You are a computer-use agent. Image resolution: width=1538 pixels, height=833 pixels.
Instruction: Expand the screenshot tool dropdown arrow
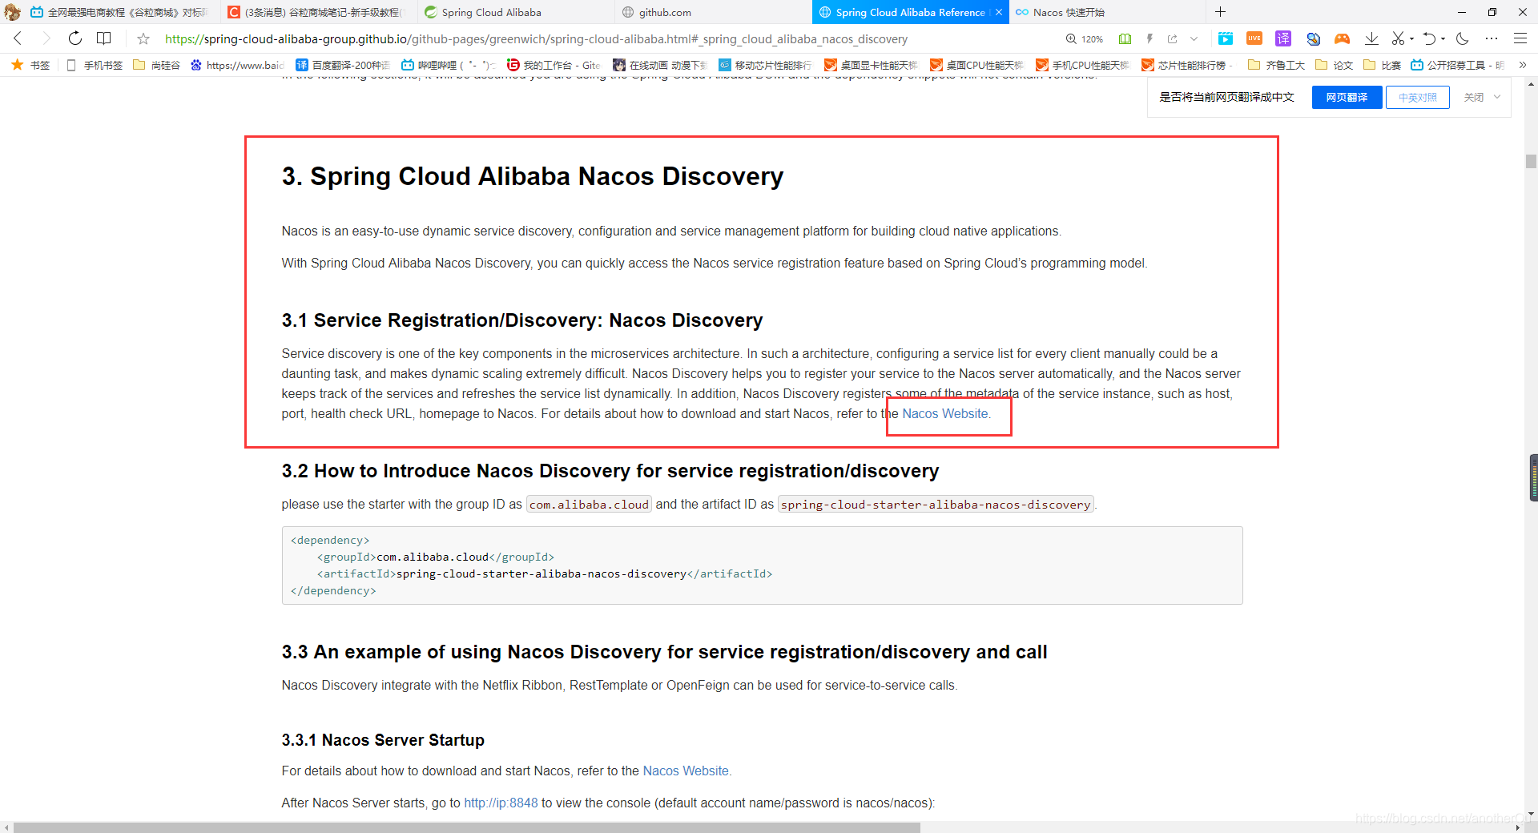[1411, 38]
